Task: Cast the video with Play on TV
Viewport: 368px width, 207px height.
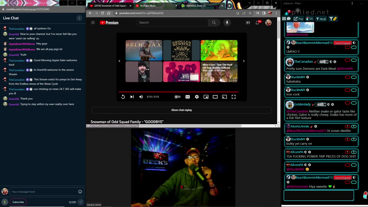Action: [224, 97]
